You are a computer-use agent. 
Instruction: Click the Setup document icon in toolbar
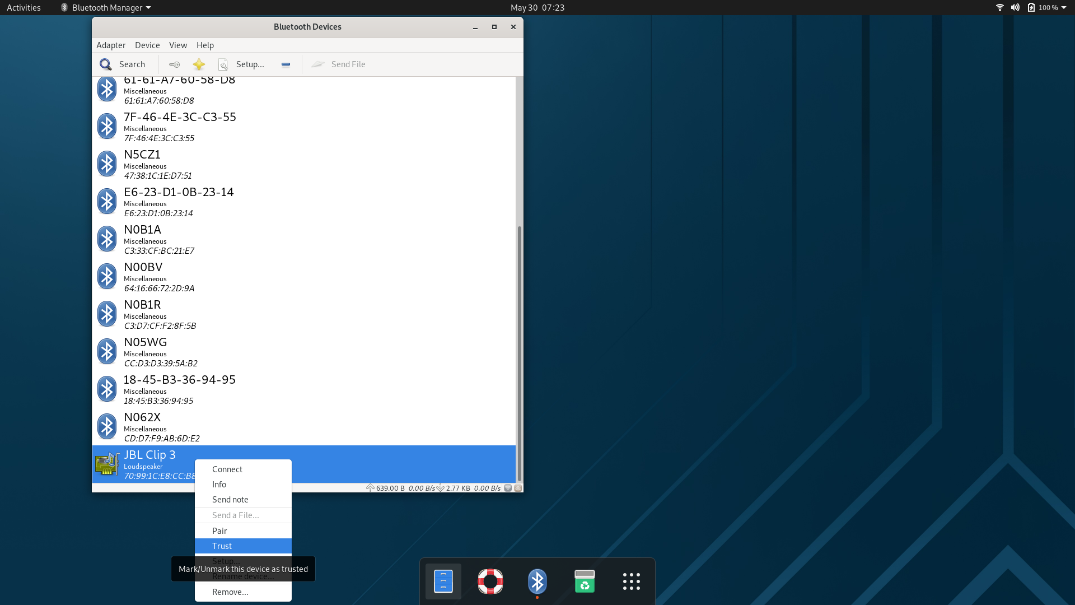[223, 64]
